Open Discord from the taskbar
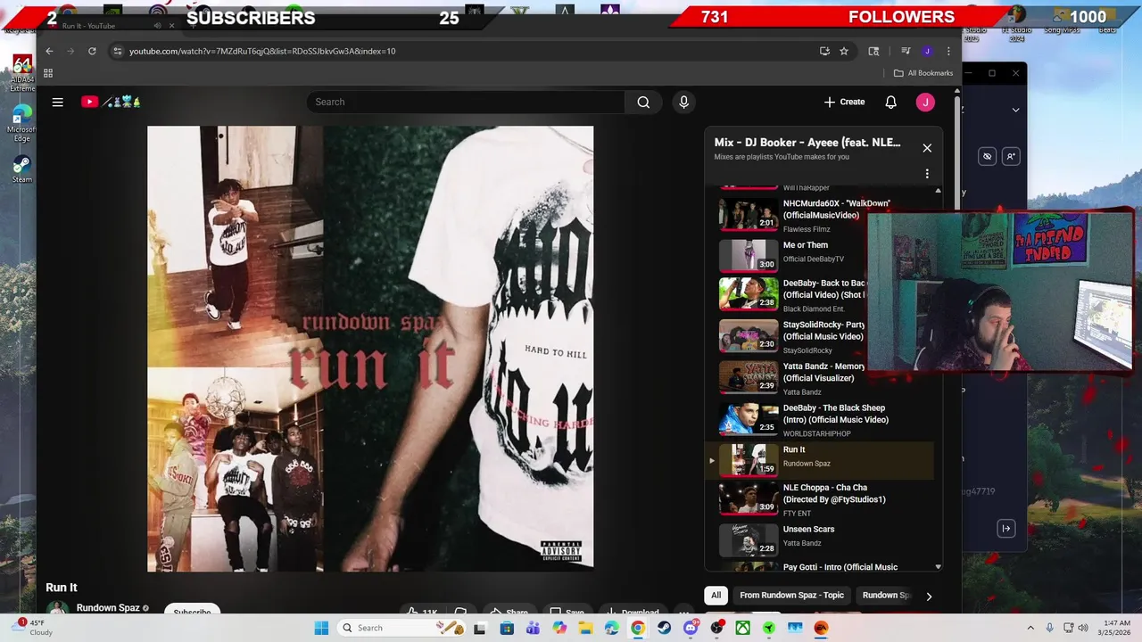Viewport: 1142px width, 642px height. (690, 628)
